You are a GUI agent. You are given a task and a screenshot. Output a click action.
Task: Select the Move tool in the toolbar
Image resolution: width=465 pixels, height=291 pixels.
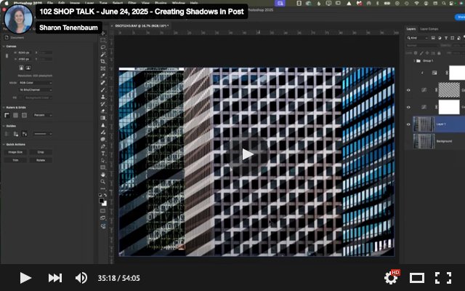103,33
